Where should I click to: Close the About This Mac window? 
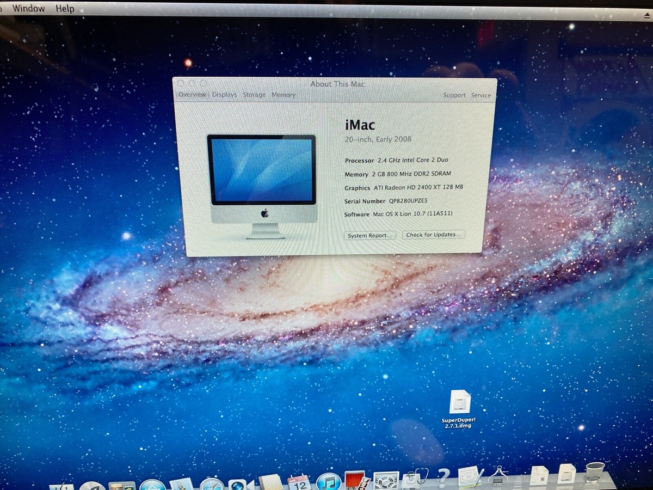(x=181, y=83)
